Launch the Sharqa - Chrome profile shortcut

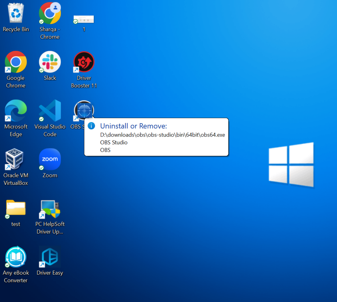pos(50,13)
